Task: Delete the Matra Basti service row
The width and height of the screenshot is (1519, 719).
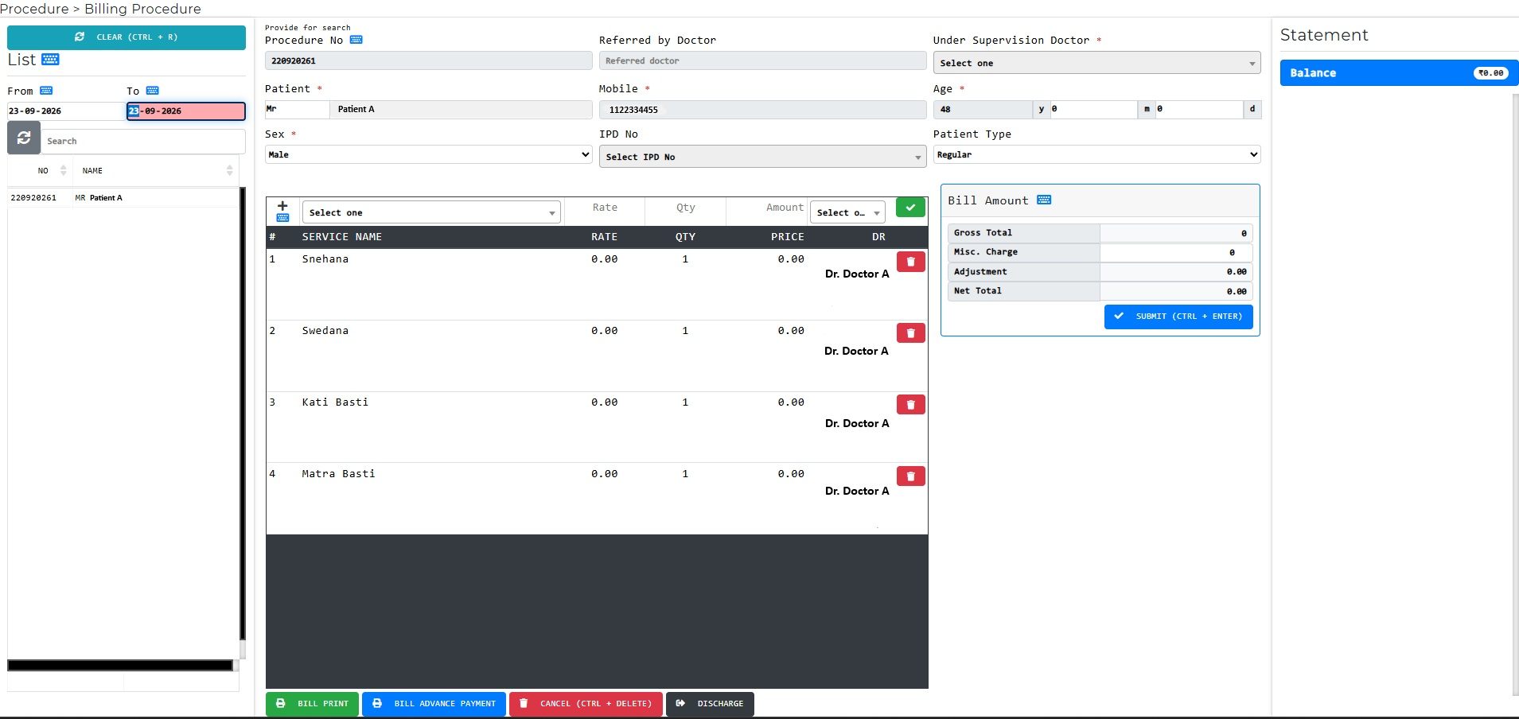Action: 910,476
